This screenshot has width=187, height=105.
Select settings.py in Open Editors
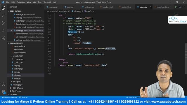pos(26,21)
